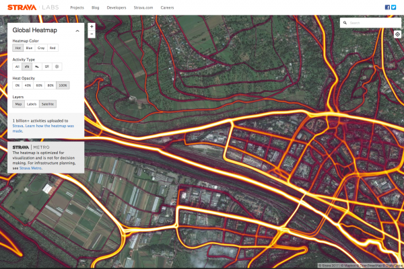Set heat opacity to 80%
Screen dimensions: 404x269
(x=50, y=85)
